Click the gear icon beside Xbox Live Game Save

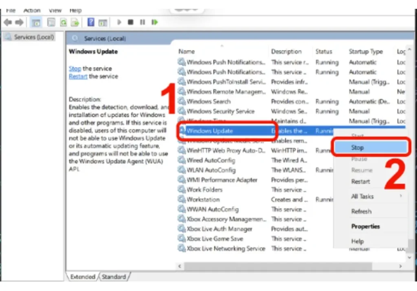point(182,238)
